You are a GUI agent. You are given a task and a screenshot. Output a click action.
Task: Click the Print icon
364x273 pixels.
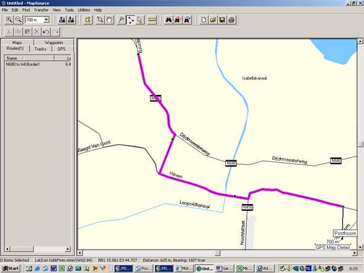[232, 20]
